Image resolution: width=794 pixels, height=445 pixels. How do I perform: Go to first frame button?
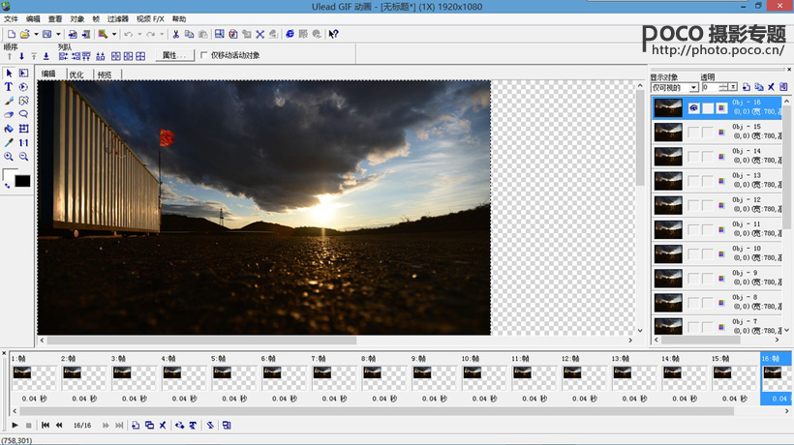tap(46, 426)
